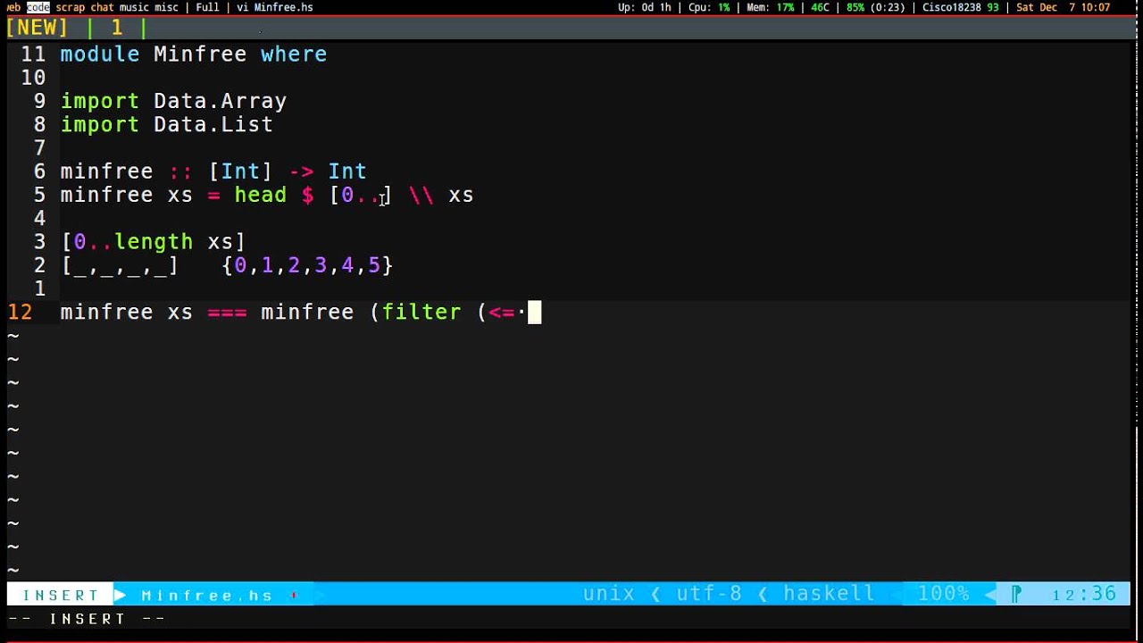Click the type signature 'minfree :: [Int] -> Int'
The width and height of the screenshot is (1143, 643).
(x=213, y=171)
